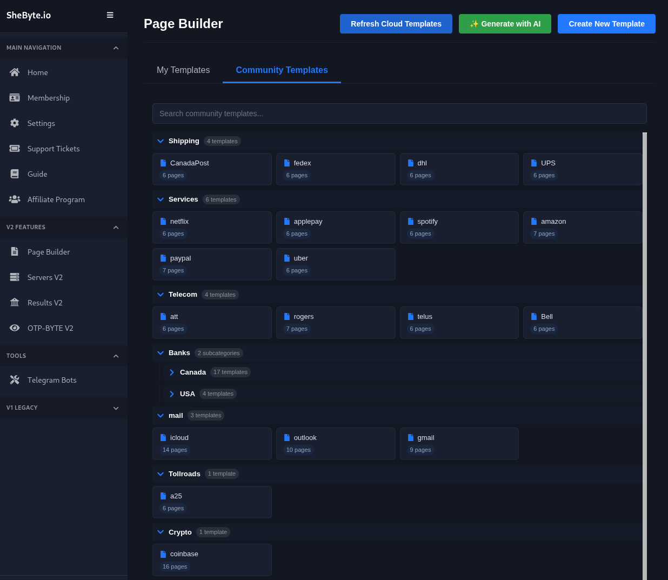The image size is (668, 580).
Task: Open the coinbase template card
Action: pos(212,559)
